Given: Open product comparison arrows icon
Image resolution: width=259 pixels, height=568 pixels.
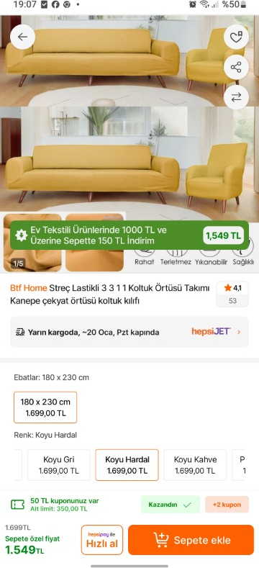Looking at the screenshot, I should [236, 97].
